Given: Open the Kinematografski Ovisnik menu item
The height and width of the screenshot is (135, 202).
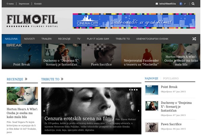Looking at the screenshot, I should (x=153, y=39).
